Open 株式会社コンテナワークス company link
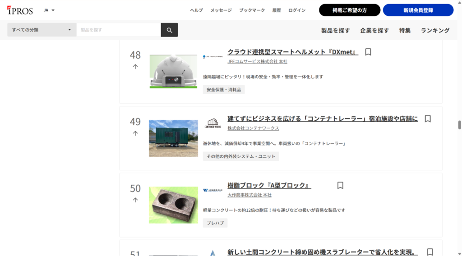The height and width of the screenshot is (256, 462). 253,128
